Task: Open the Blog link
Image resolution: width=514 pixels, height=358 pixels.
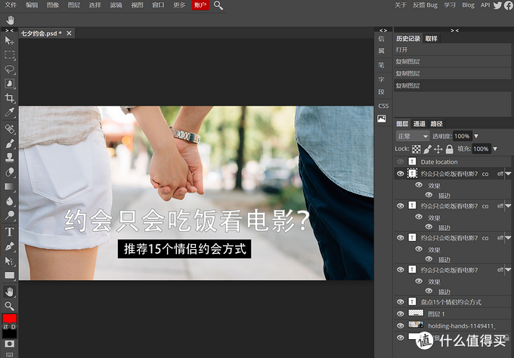Action: coord(468,5)
